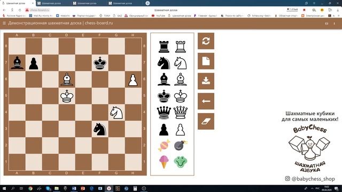Select the white knight in the piece palette

[181, 63]
